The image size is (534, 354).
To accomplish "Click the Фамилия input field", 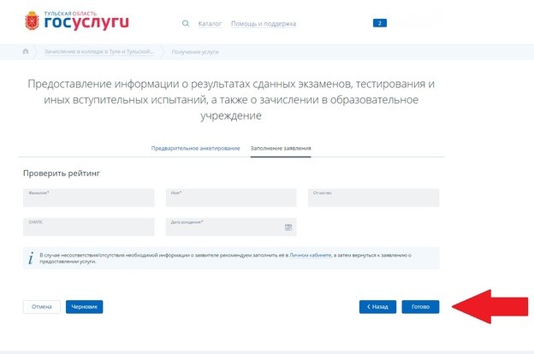I will pyautogui.click(x=88, y=198).
